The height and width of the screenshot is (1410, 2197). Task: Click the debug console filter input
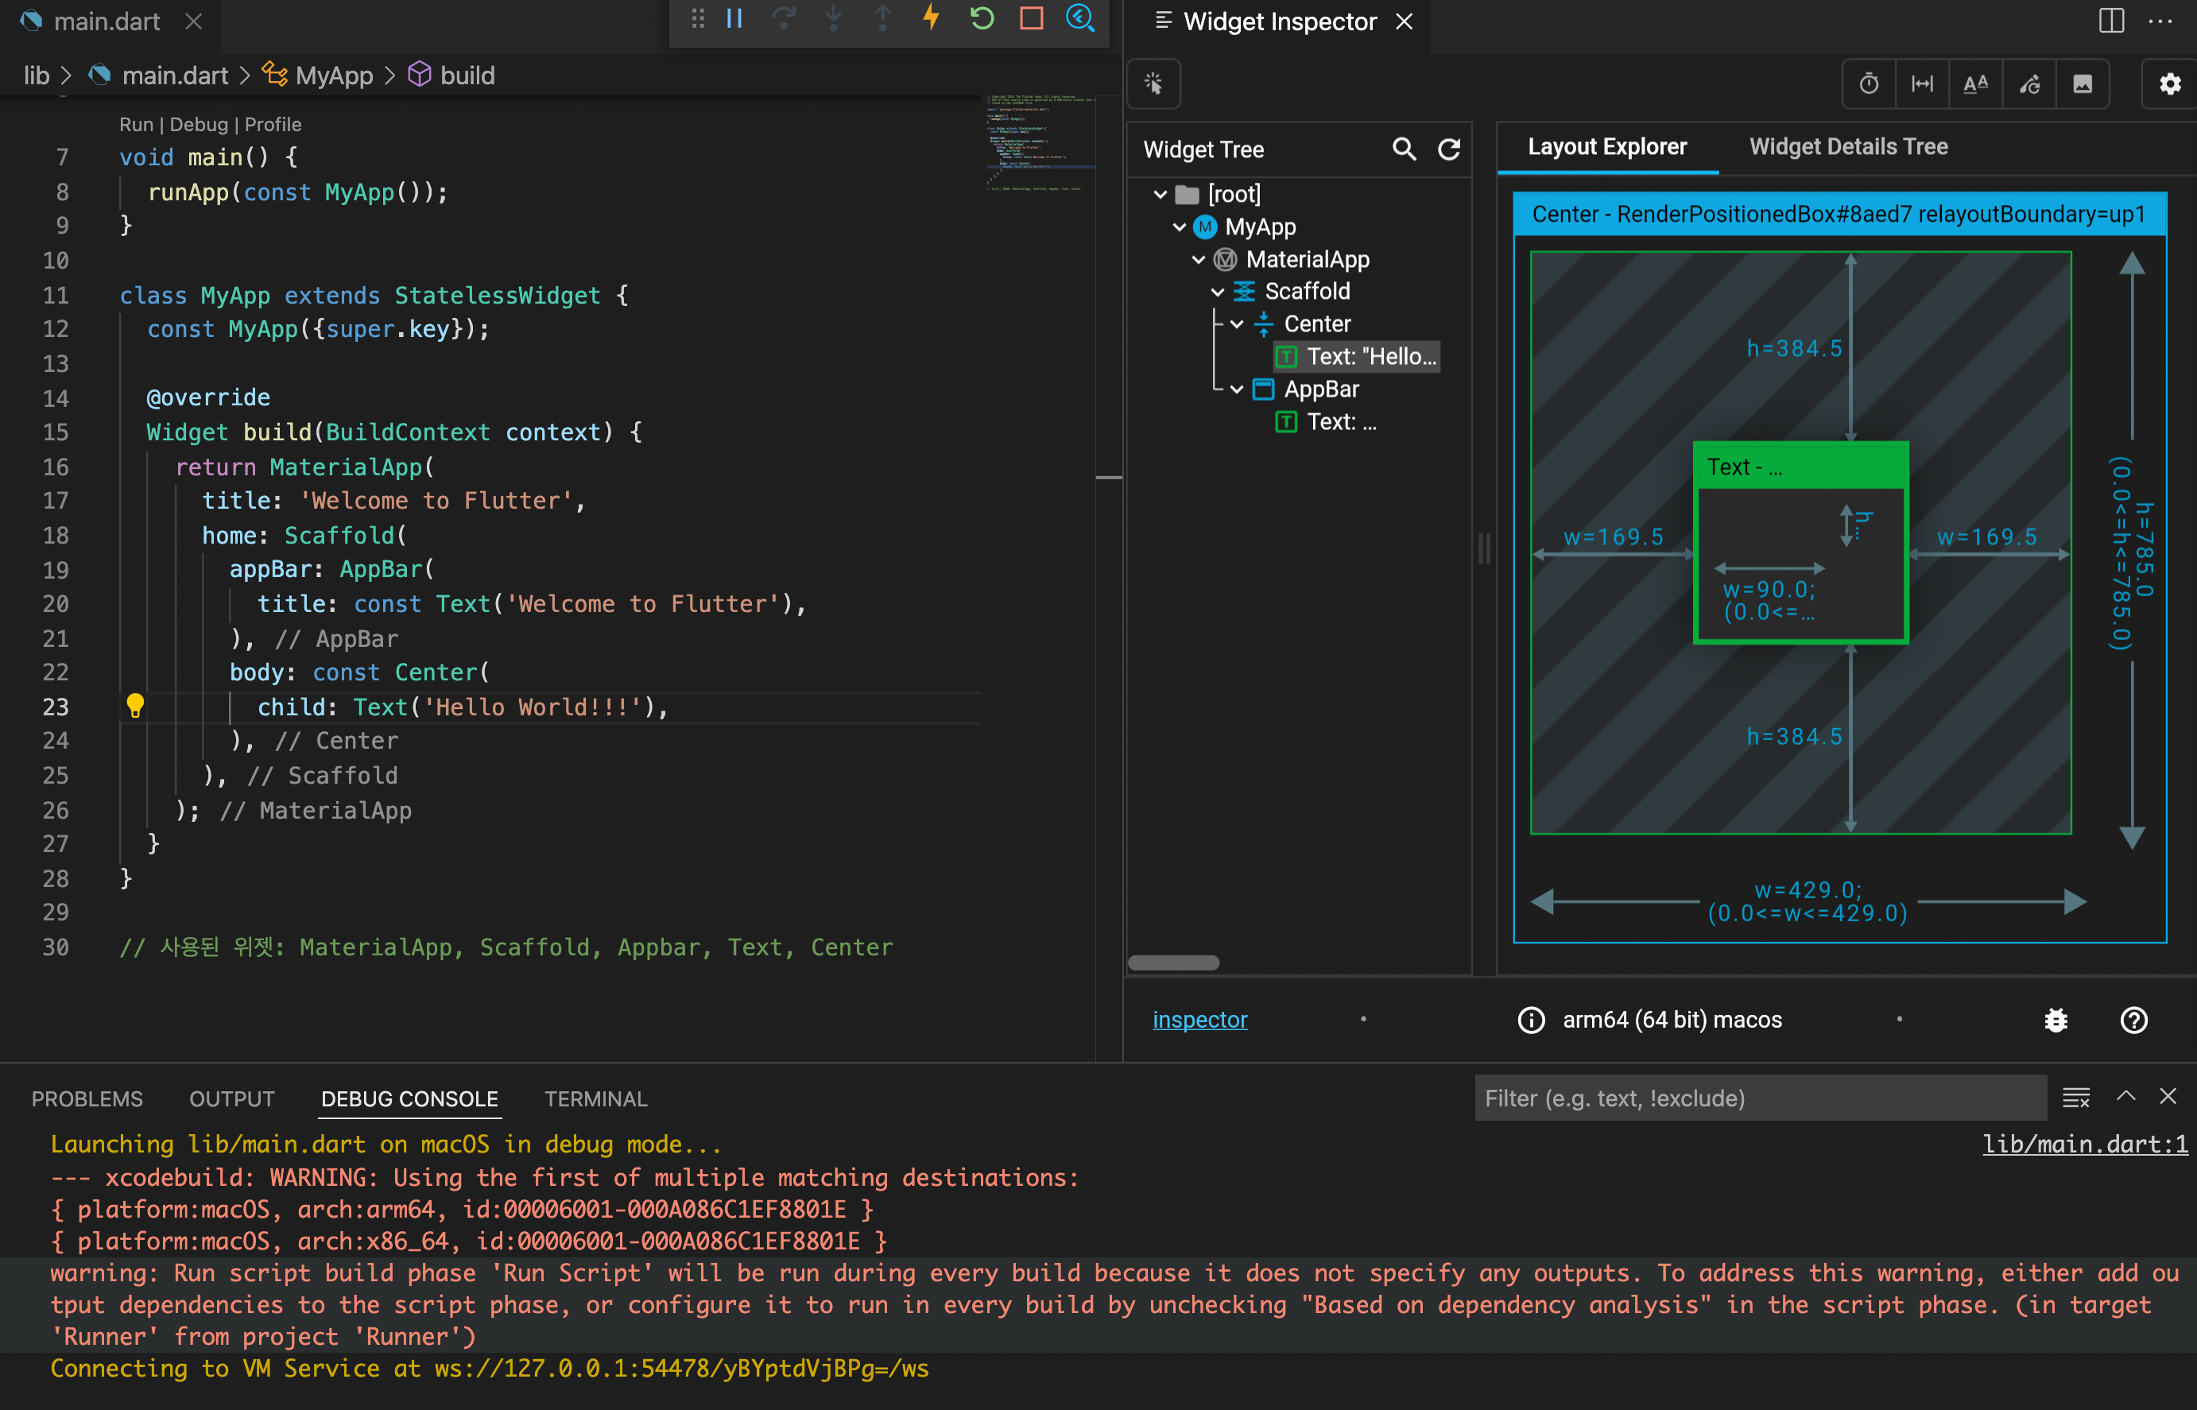1757,1098
